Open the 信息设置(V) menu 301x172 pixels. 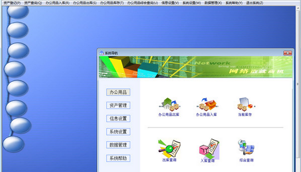[x=170, y=3]
